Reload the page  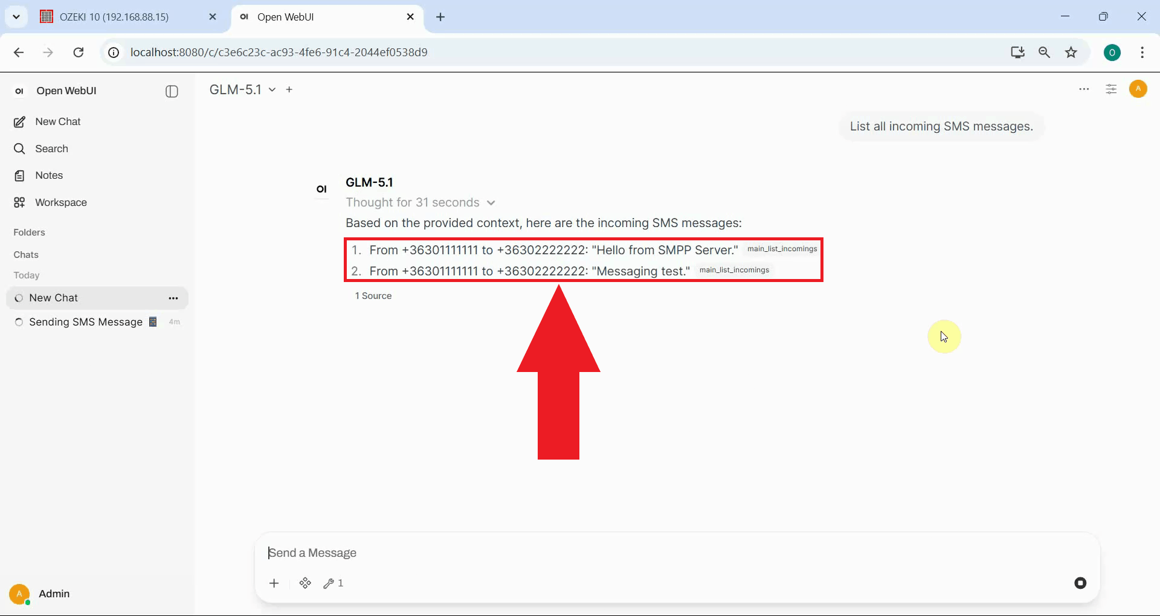pos(79,53)
